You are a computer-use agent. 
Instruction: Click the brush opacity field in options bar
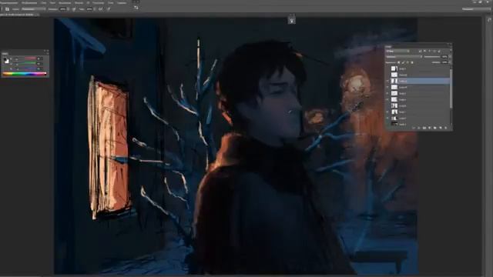click(x=62, y=8)
